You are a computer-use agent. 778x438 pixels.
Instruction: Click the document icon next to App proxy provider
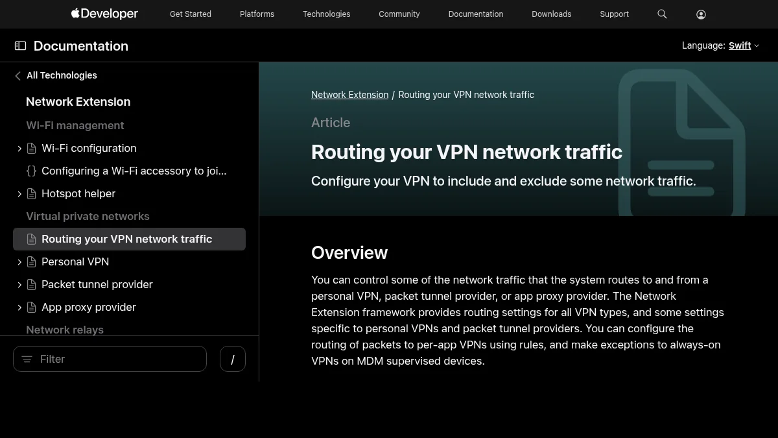click(x=31, y=308)
